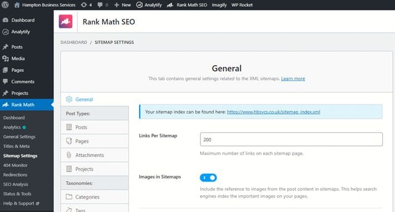Click the Images in Sitemaps label
The image size is (395, 212).
click(x=160, y=177)
